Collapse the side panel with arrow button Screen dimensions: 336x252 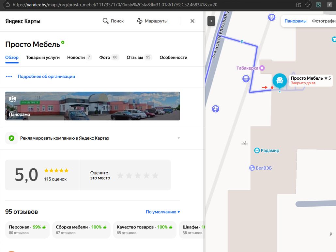[211, 21]
